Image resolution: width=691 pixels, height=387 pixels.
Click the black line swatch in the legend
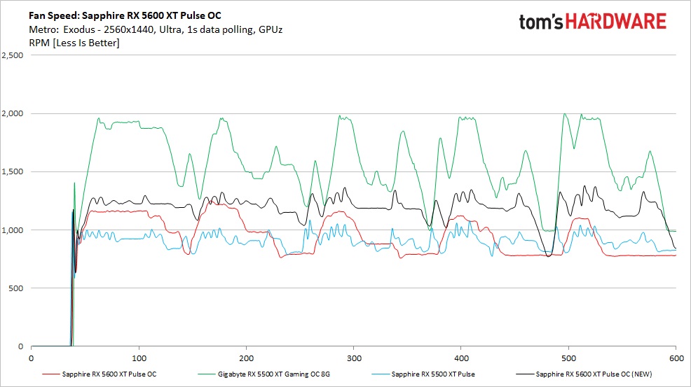[524, 374]
